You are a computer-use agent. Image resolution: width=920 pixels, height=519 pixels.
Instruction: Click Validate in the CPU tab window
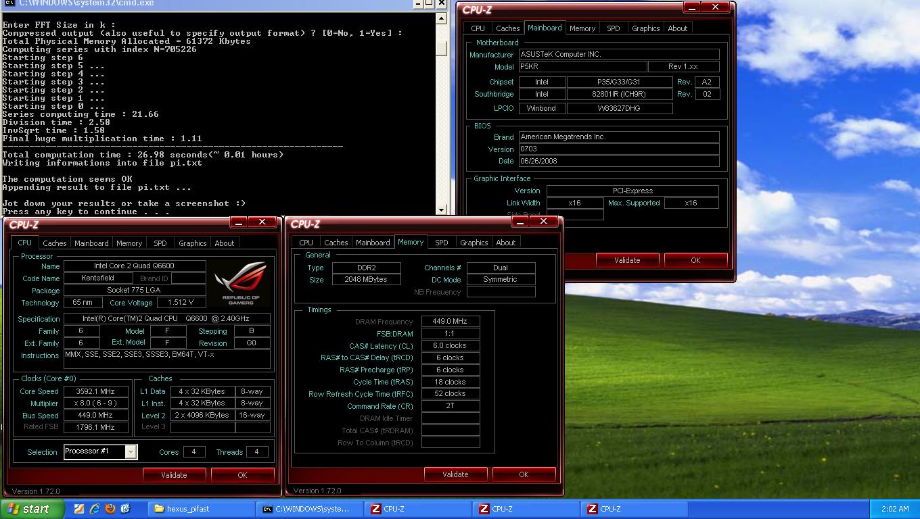[174, 475]
